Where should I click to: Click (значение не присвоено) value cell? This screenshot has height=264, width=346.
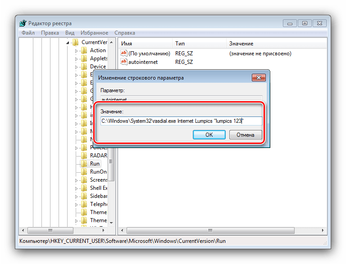click(x=260, y=54)
